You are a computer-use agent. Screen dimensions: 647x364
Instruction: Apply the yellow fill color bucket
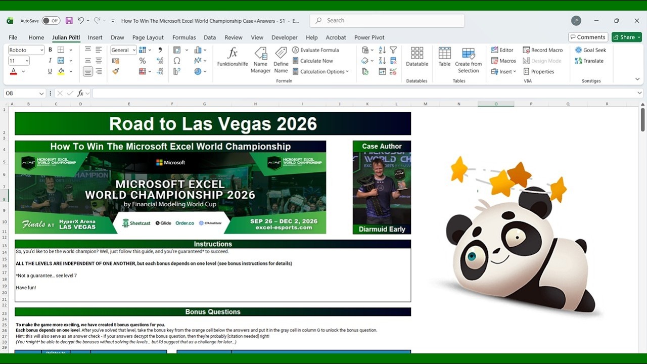pos(61,71)
